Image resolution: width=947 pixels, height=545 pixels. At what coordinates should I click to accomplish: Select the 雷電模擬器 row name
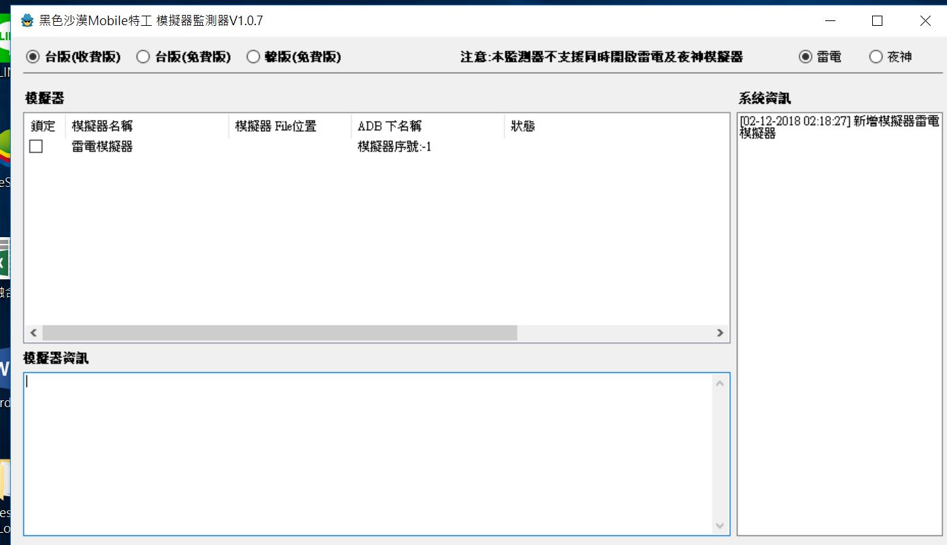tap(102, 147)
